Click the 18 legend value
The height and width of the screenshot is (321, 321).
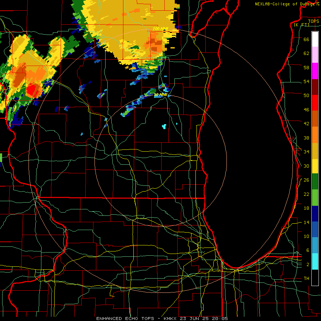(306, 208)
